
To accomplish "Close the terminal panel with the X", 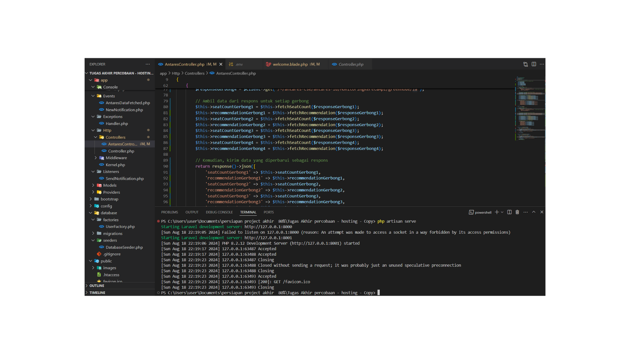I will click(x=542, y=212).
